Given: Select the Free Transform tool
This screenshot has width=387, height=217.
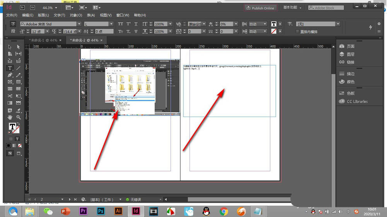Looking at the screenshot, I should tap(18, 96).
